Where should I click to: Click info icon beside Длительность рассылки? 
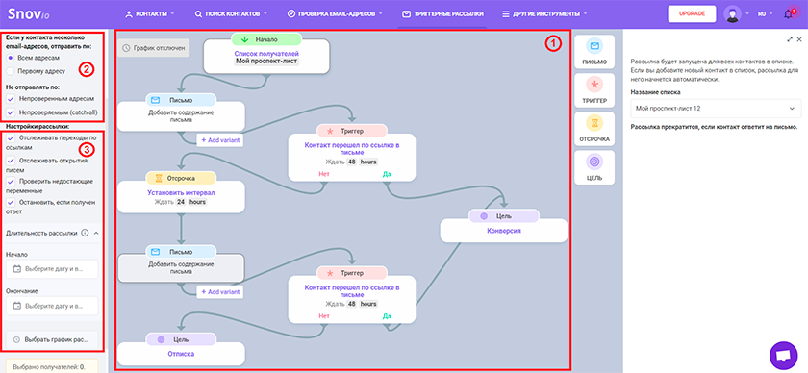pyautogui.click(x=85, y=233)
